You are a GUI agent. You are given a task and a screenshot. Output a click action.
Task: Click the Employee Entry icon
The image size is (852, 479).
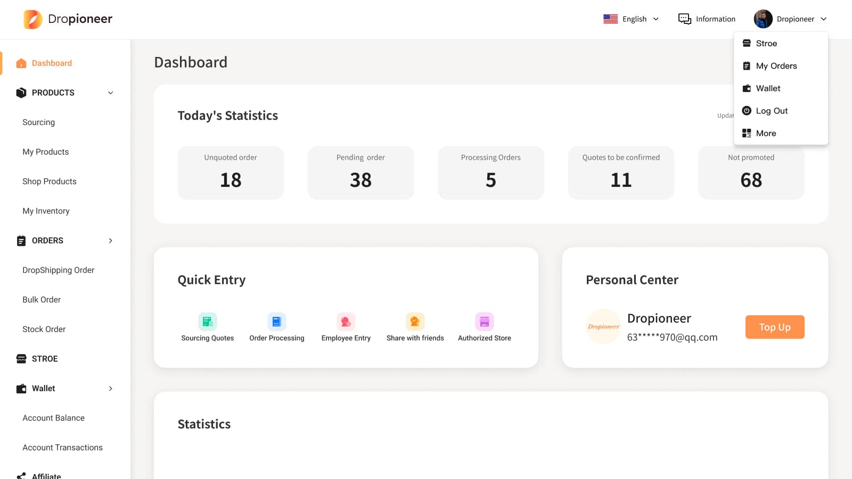point(346,321)
